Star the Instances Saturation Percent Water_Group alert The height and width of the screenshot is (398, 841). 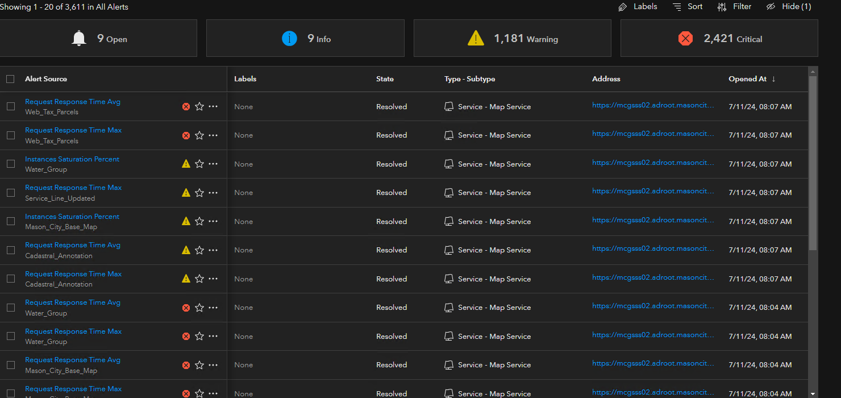tap(199, 164)
